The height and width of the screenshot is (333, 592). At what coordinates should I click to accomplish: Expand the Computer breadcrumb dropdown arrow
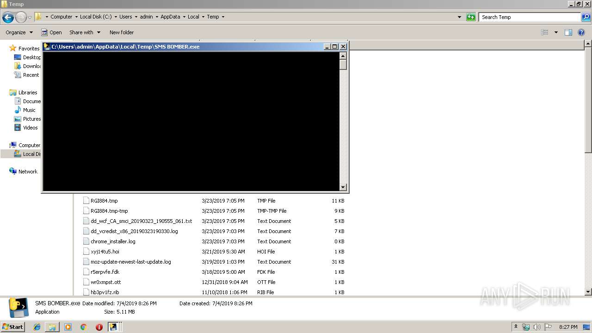(76, 17)
